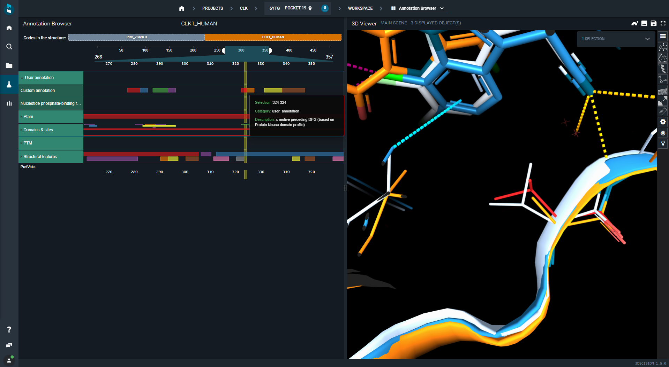The height and width of the screenshot is (367, 669).
Task: Open viewer settings gear
Action: [663, 122]
